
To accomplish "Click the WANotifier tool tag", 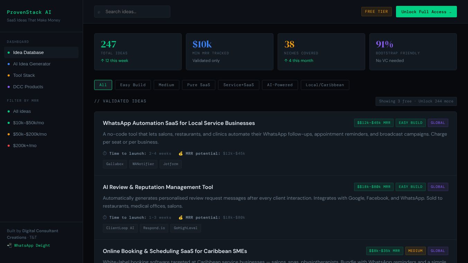I will [143, 164].
